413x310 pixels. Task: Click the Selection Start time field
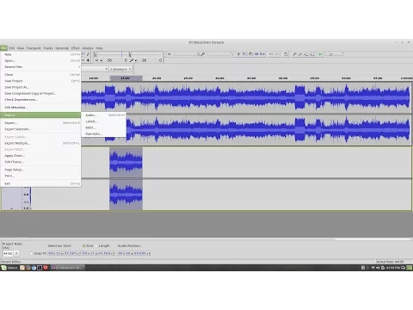point(64,253)
